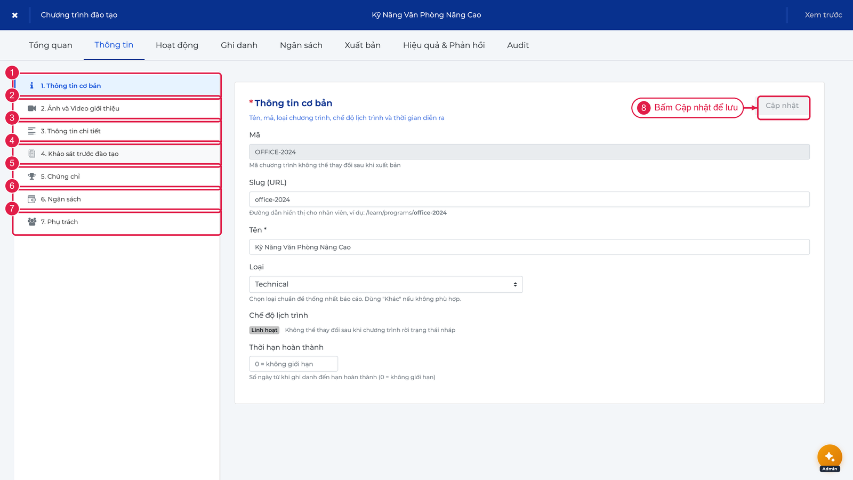Screen dimensions: 853x480
Task: Click the trophy icon for Chứng chỉ
Action: (32, 177)
